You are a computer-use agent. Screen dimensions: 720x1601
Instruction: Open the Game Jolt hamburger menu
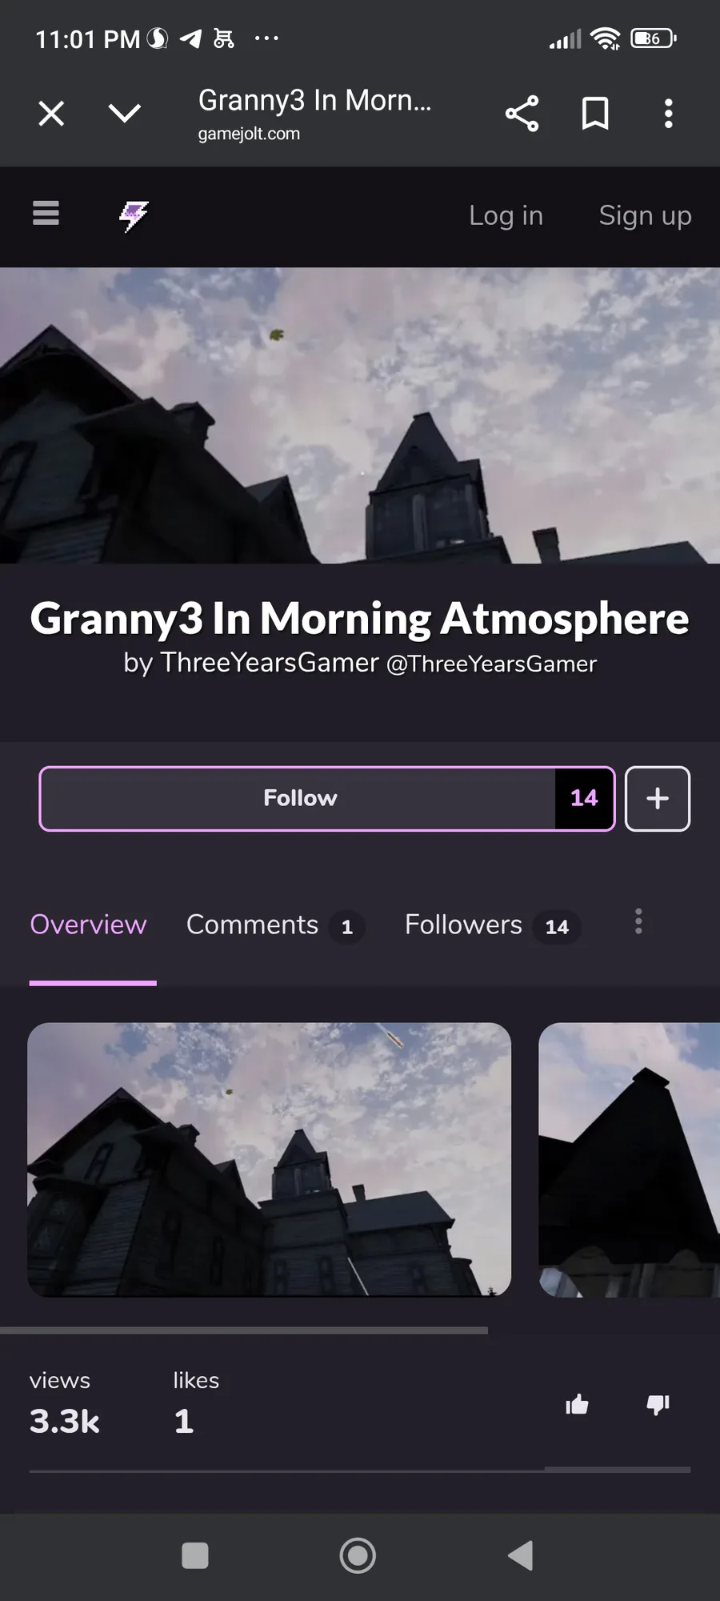(x=46, y=213)
